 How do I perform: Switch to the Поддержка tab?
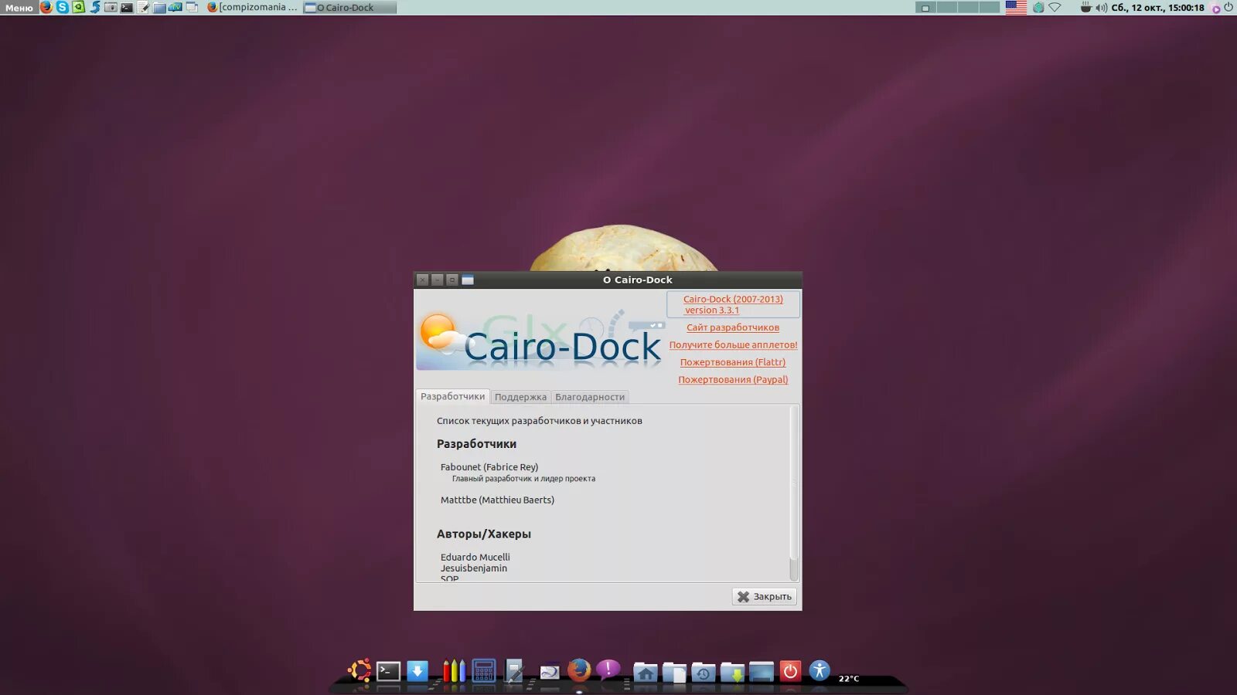pos(520,397)
